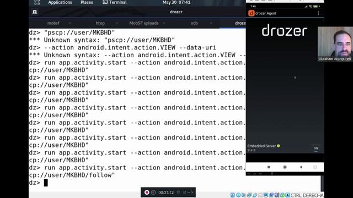The width and height of the screenshot is (353, 198).
Task: Click the VirtualBox USB status icon
Action: pyautogui.click(x=255, y=195)
